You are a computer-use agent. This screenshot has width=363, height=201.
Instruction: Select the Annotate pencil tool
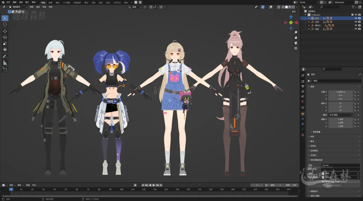pyautogui.click(x=5, y=56)
